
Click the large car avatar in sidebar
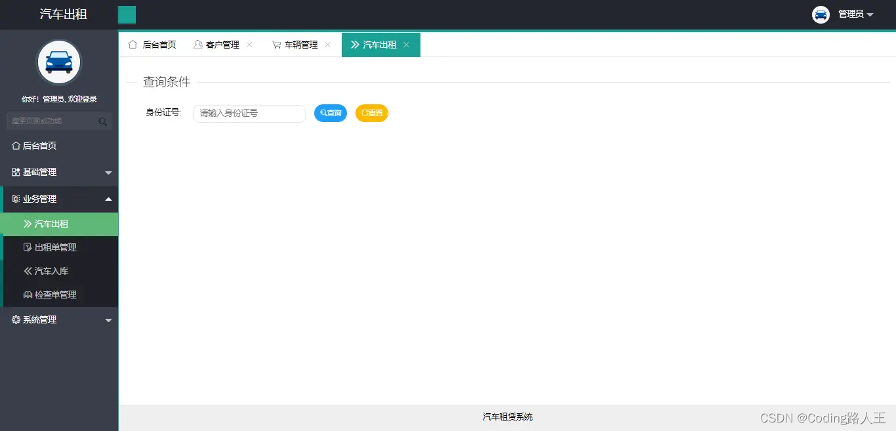click(x=59, y=63)
